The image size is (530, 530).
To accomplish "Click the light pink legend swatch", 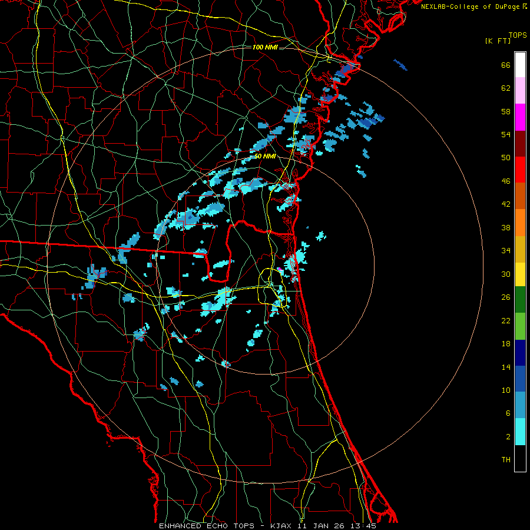I will (520, 91).
